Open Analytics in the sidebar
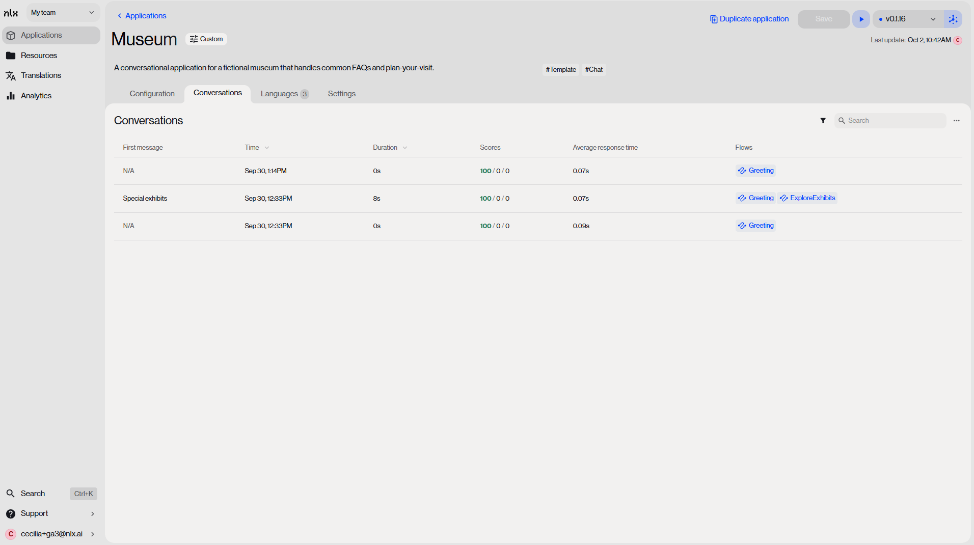Screen dimensions: 974x545 click(36, 96)
